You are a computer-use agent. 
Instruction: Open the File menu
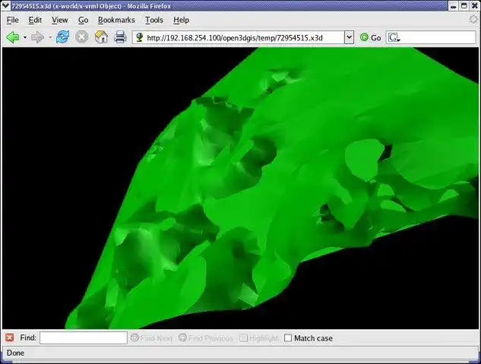click(13, 20)
